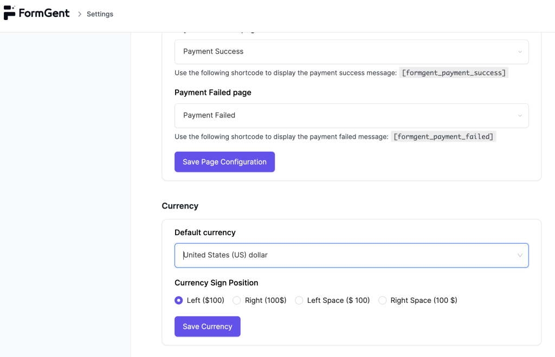The width and height of the screenshot is (555, 357).
Task: Click chevron arrow in Default currency dropdown
Action: tap(520, 256)
